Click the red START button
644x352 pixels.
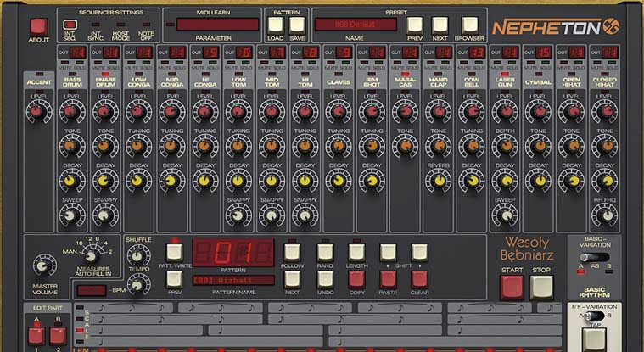click(x=512, y=288)
